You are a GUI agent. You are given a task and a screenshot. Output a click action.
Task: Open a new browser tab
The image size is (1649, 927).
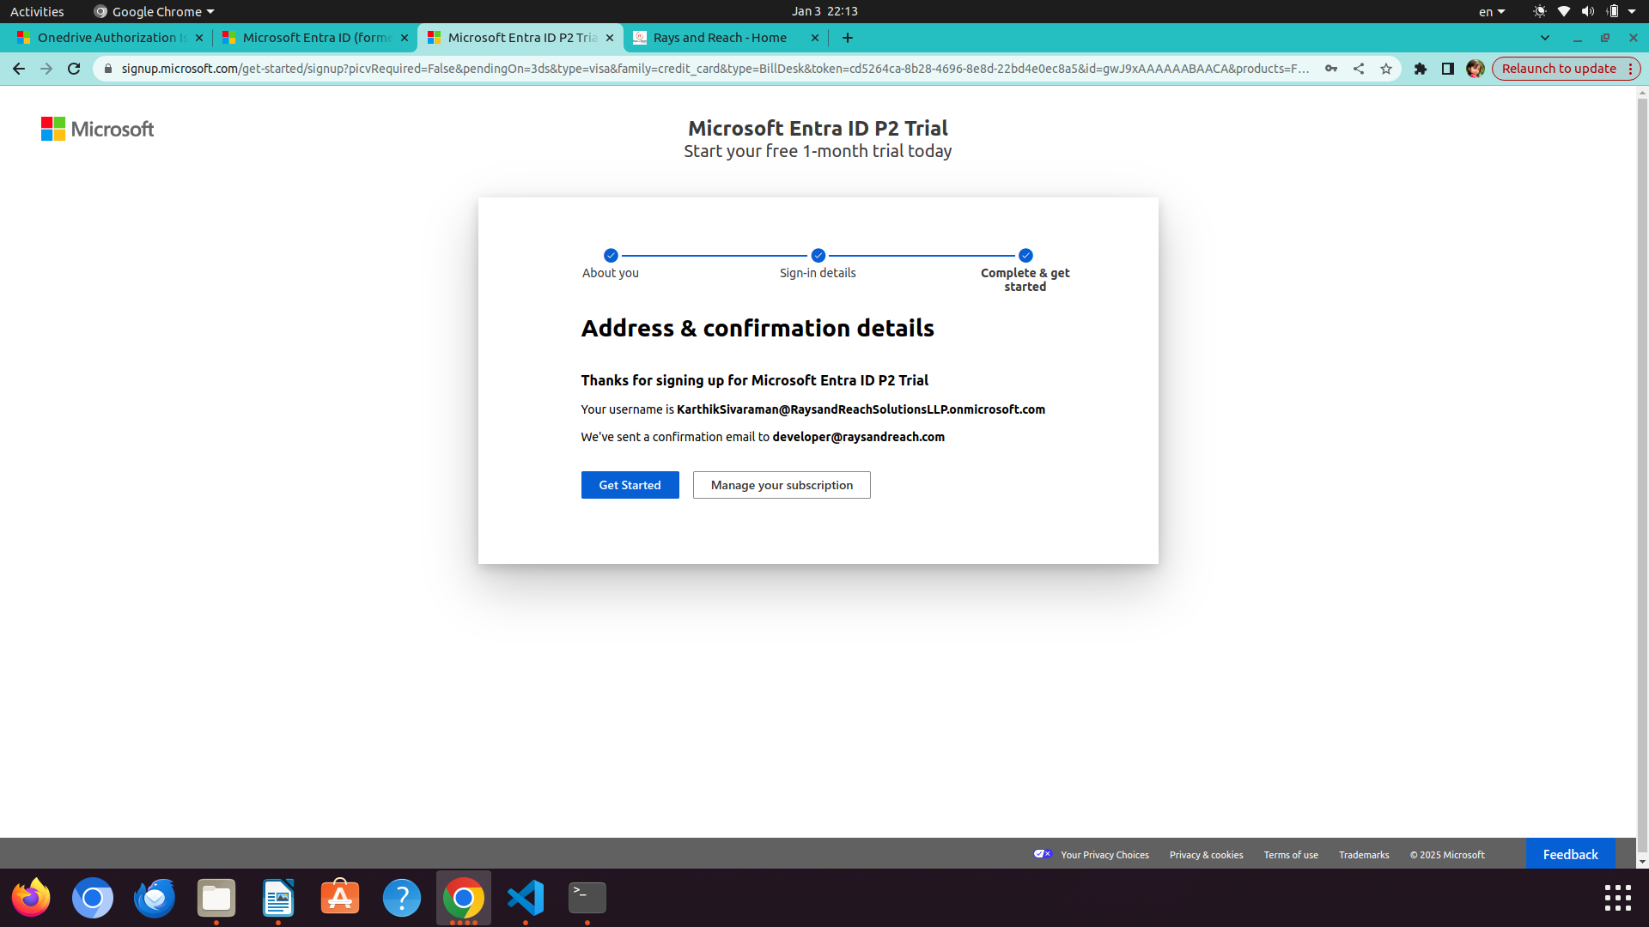click(x=848, y=38)
